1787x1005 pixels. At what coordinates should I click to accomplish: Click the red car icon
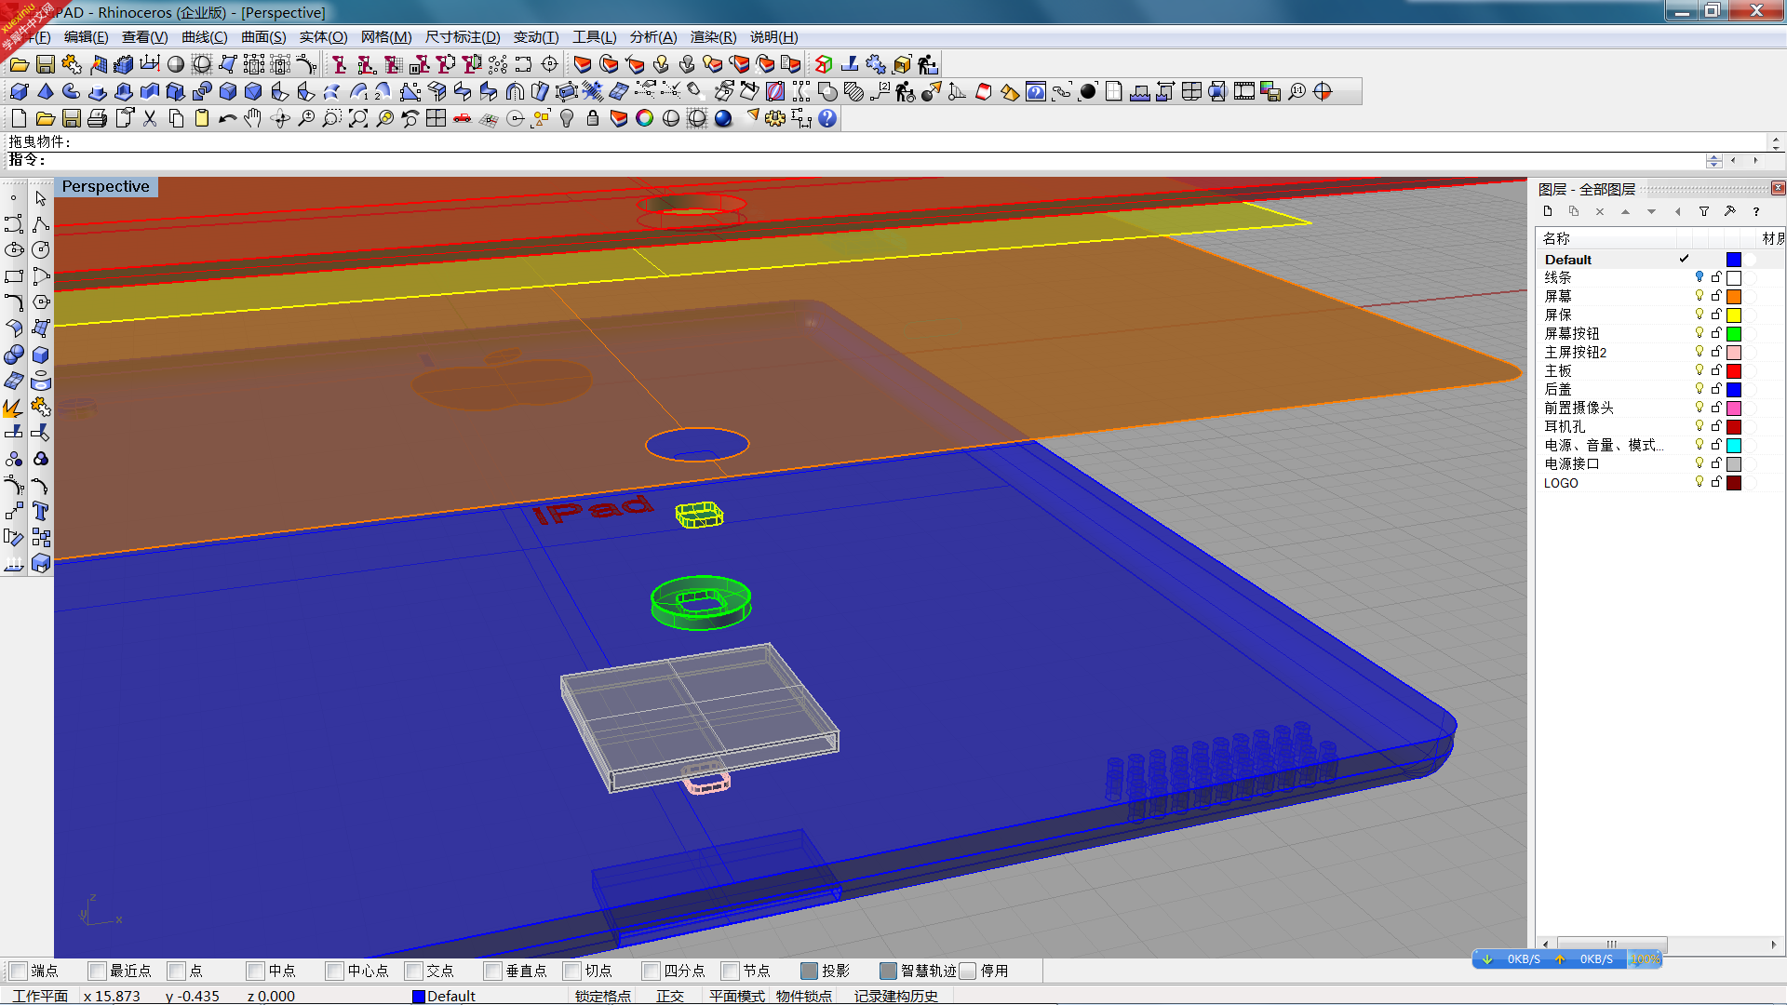(463, 118)
